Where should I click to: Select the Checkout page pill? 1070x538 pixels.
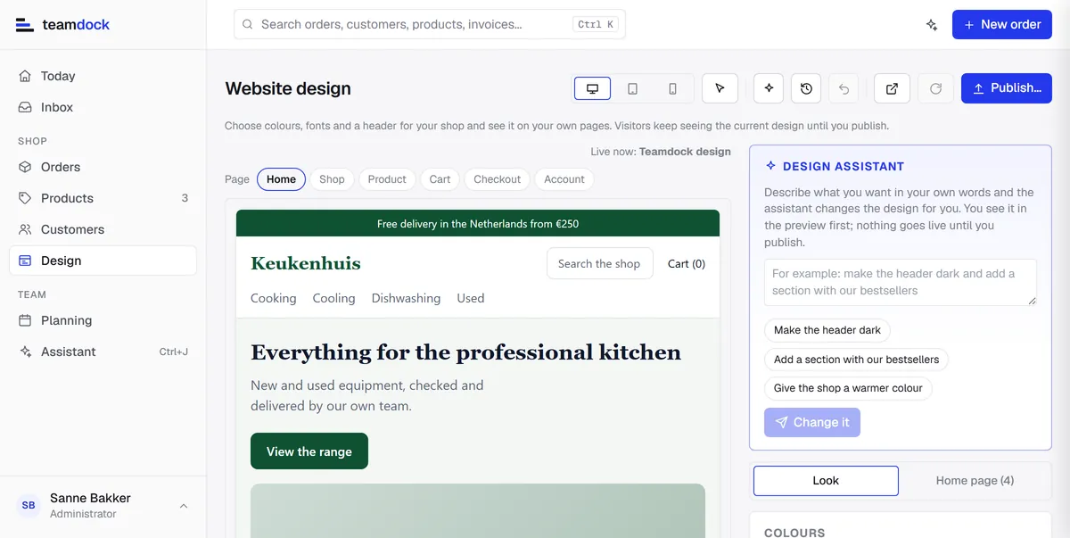pos(497,179)
